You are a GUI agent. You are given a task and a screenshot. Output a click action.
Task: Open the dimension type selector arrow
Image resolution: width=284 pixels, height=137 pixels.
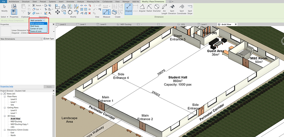pos(54,32)
